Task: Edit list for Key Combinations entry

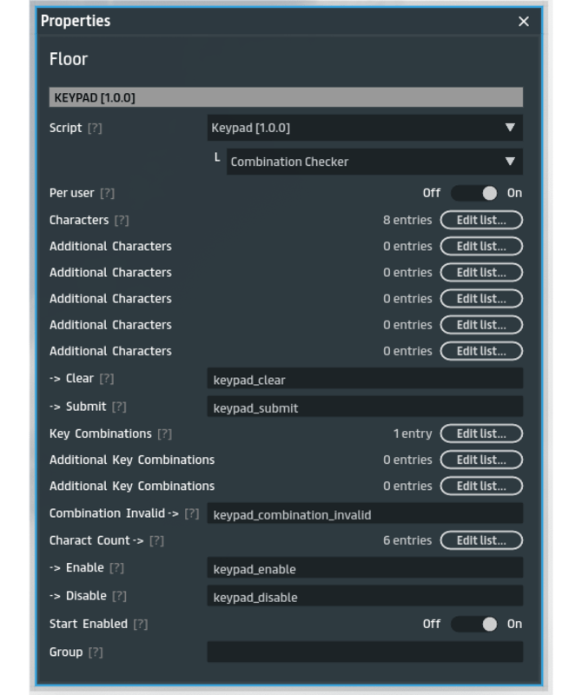Action: click(x=481, y=434)
